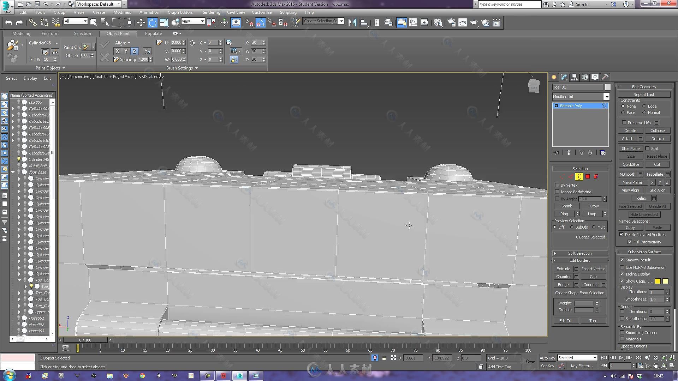The image size is (678, 381).
Task: Click the Play Animation button
Action: 621,358
